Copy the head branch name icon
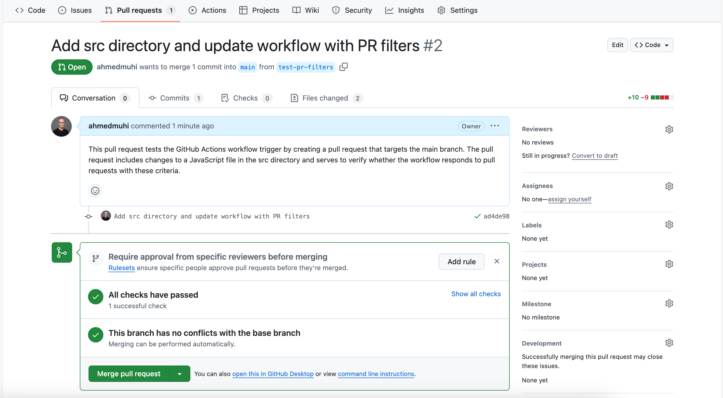723x398 pixels. pos(344,67)
